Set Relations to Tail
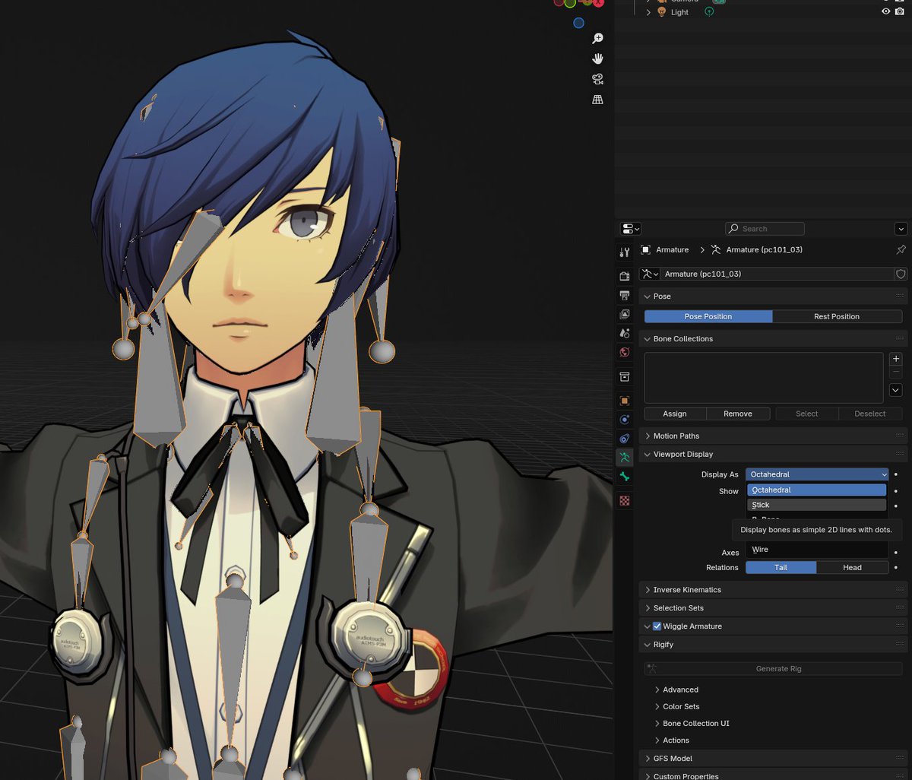 pos(781,567)
